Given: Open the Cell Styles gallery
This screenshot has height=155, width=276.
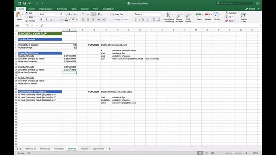Looking at the screenshot, I should click(188, 17).
